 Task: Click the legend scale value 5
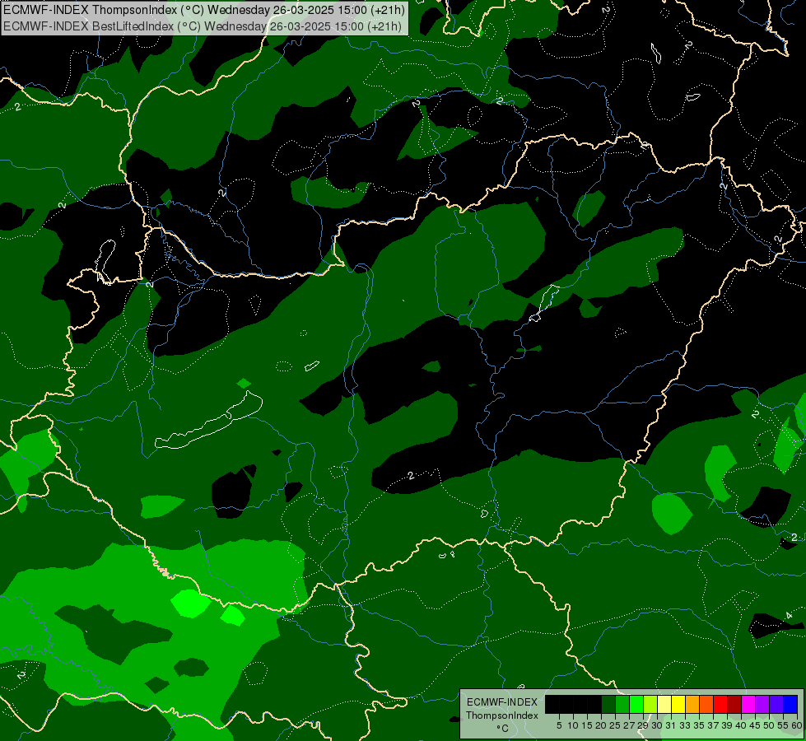[x=559, y=725]
